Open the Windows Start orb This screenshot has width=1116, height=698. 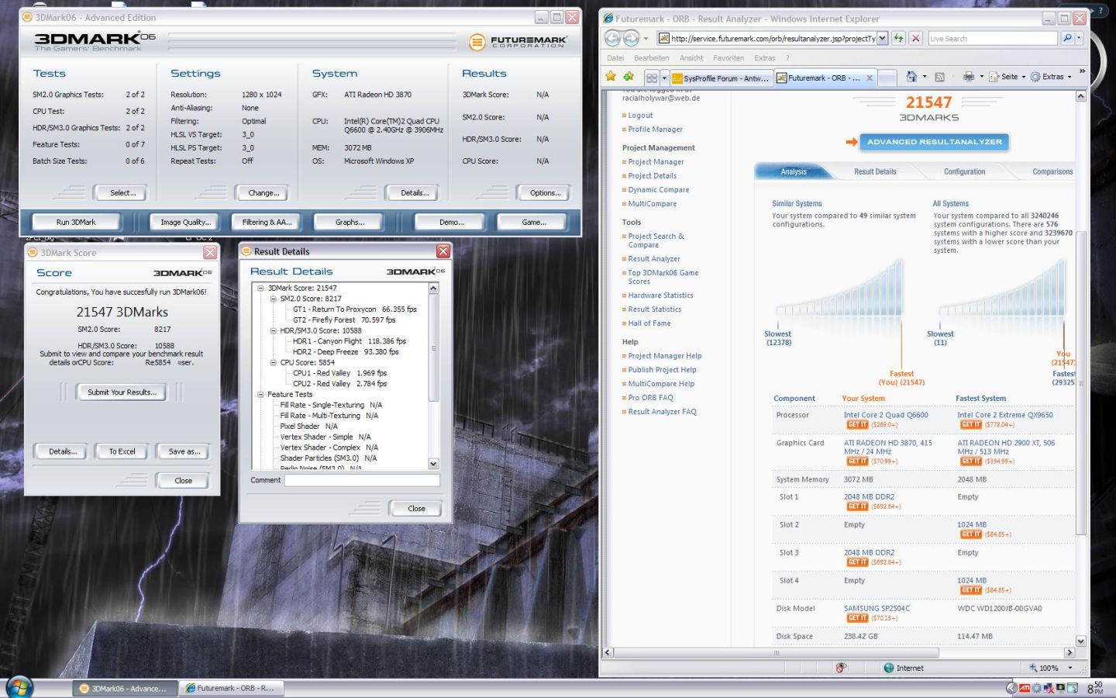(19, 686)
